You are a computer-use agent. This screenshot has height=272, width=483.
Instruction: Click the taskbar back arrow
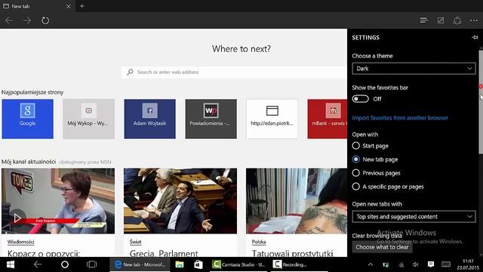click(38, 264)
